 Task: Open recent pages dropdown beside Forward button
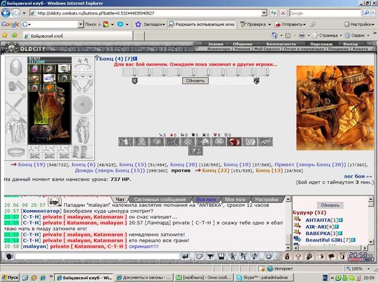point(24,13)
